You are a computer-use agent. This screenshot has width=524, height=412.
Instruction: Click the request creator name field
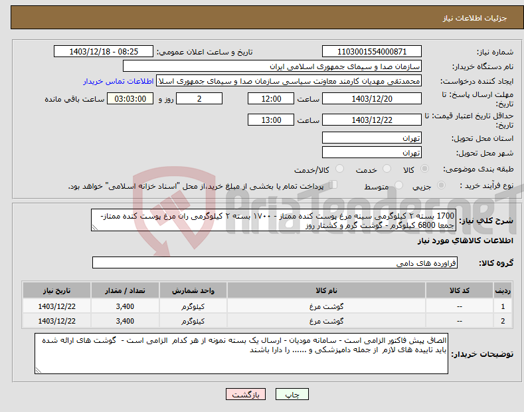click(289, 81)
